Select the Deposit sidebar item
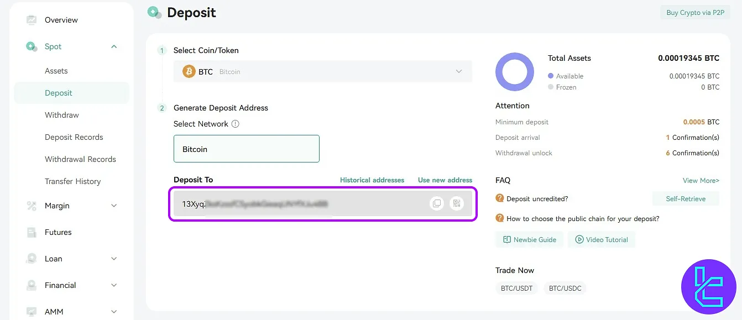The width and height of the screenshot is (742, 320). click(x=72, y=93)
